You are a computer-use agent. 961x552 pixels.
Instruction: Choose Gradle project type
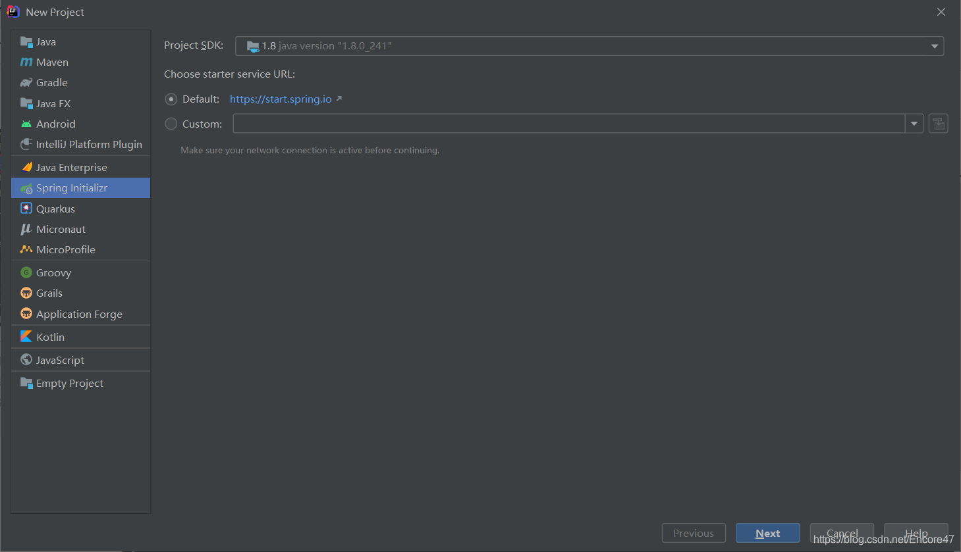click(81, 83)
